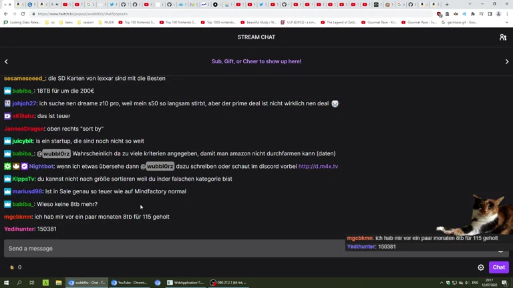Go back in browser history
Screen dimensions: 513x288
click(6, 14)
